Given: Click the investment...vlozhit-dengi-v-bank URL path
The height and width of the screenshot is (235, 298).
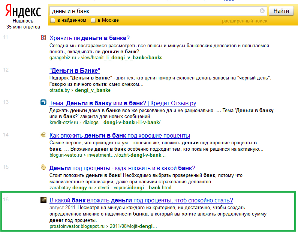Looking at the screenshot, I should [x=126, y=155].
